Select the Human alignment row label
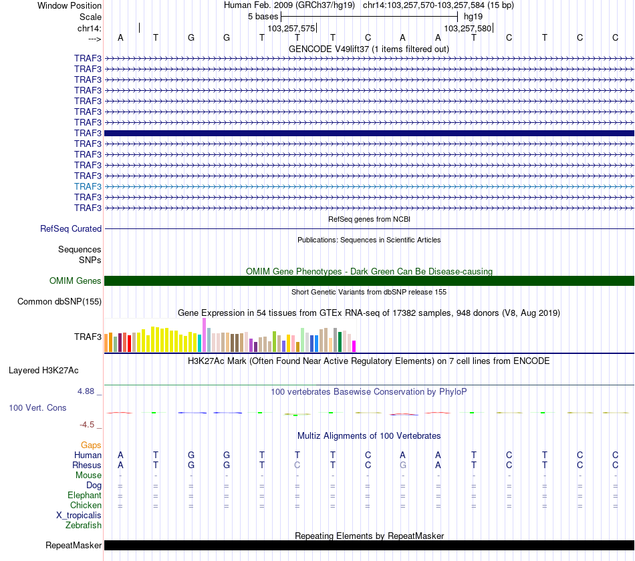The width and height of the screenshot is (635, 561). point(88,455)
